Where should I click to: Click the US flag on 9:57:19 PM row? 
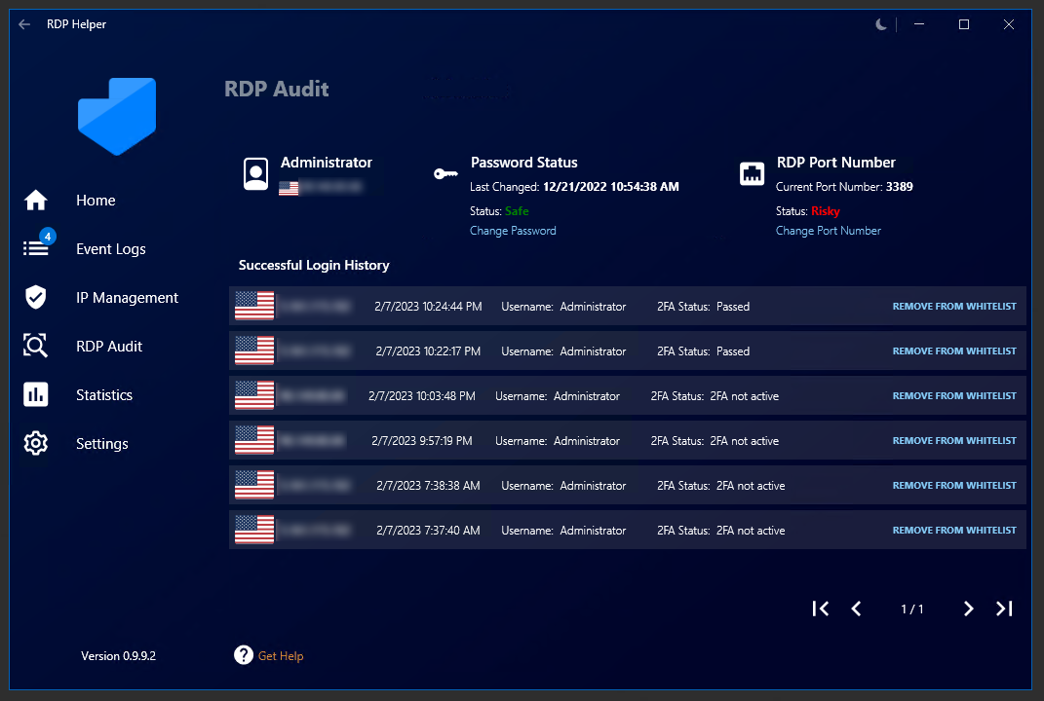[x=254, y=441]
